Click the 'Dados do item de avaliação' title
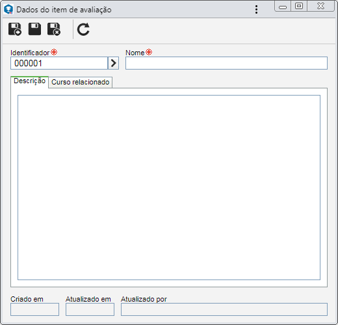This screenshot has height=325, width=338. [64, 10]
